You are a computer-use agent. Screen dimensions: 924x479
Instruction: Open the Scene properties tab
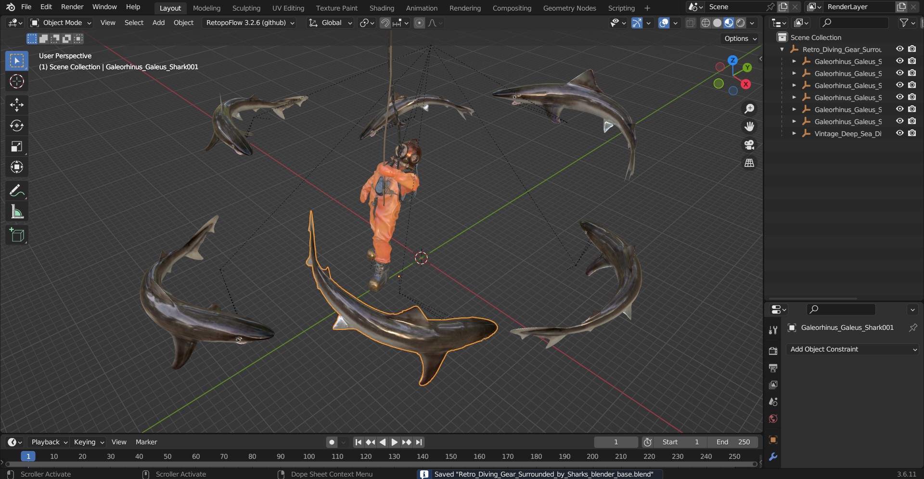click(773, 402)
